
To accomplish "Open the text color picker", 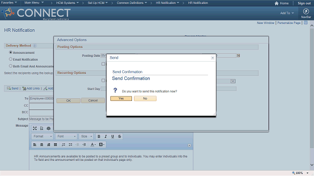I will (93, 145).
